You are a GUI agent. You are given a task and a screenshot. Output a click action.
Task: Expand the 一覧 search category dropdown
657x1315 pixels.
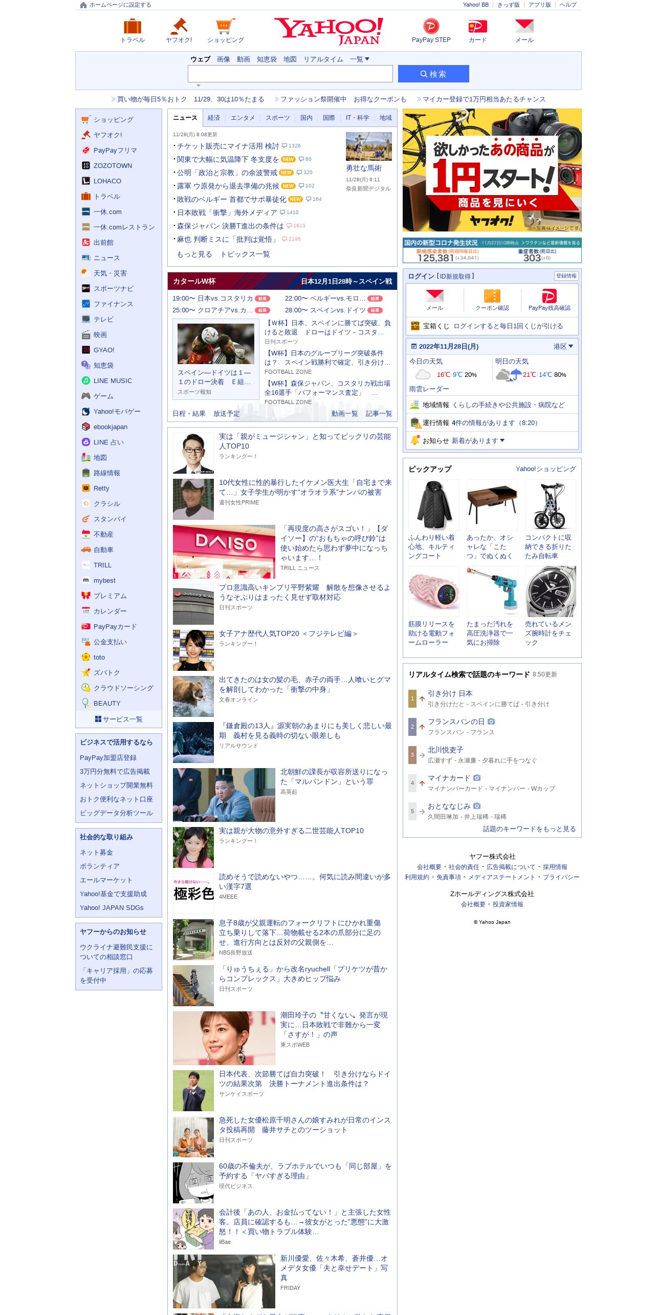coord(360,59)
